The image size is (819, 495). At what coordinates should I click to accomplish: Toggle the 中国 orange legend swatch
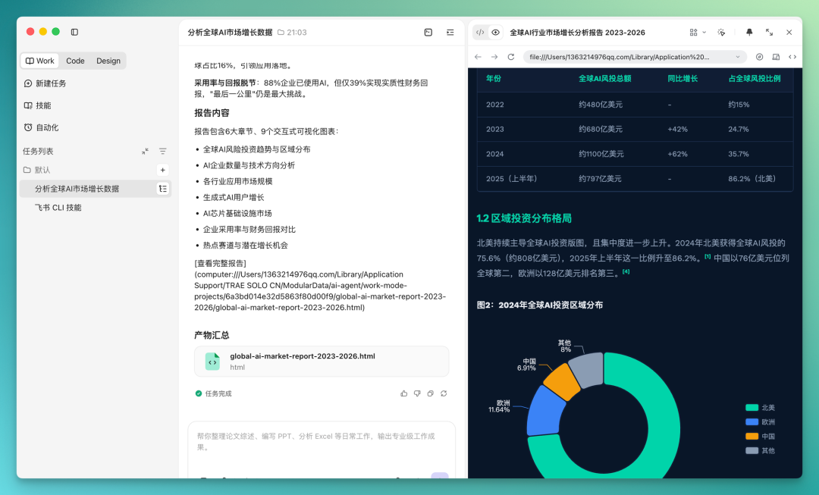(752, 437)
